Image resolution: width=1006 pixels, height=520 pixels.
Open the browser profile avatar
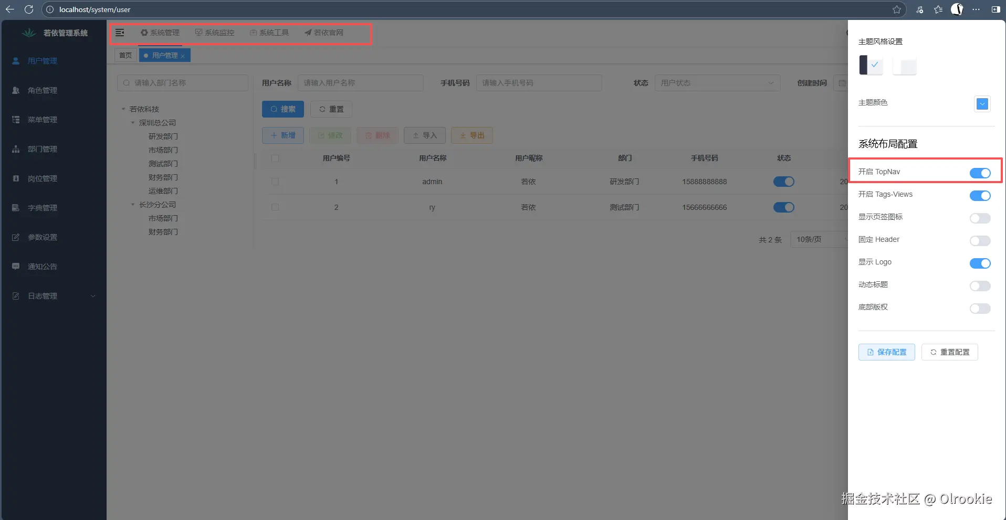[x=957, y=9]
